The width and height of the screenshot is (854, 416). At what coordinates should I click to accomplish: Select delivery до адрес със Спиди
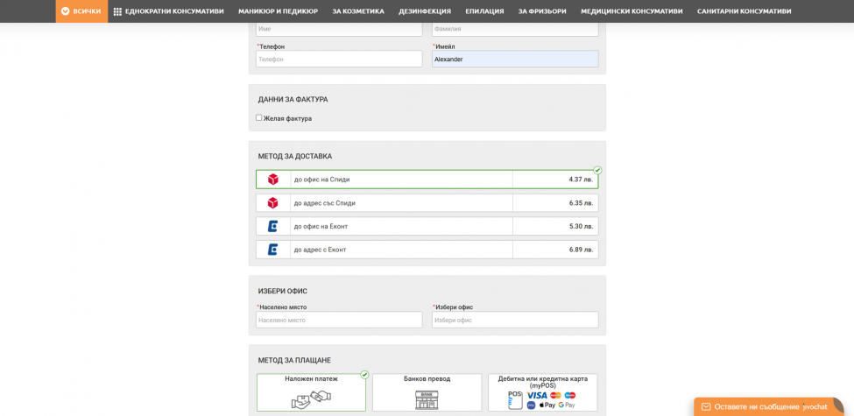[427, 203]
